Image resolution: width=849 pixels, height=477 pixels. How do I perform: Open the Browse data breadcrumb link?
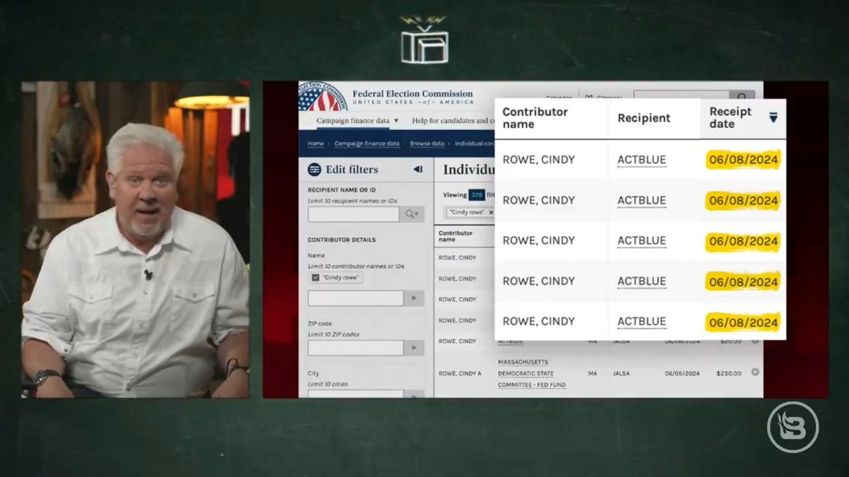(x=427, y=143)
